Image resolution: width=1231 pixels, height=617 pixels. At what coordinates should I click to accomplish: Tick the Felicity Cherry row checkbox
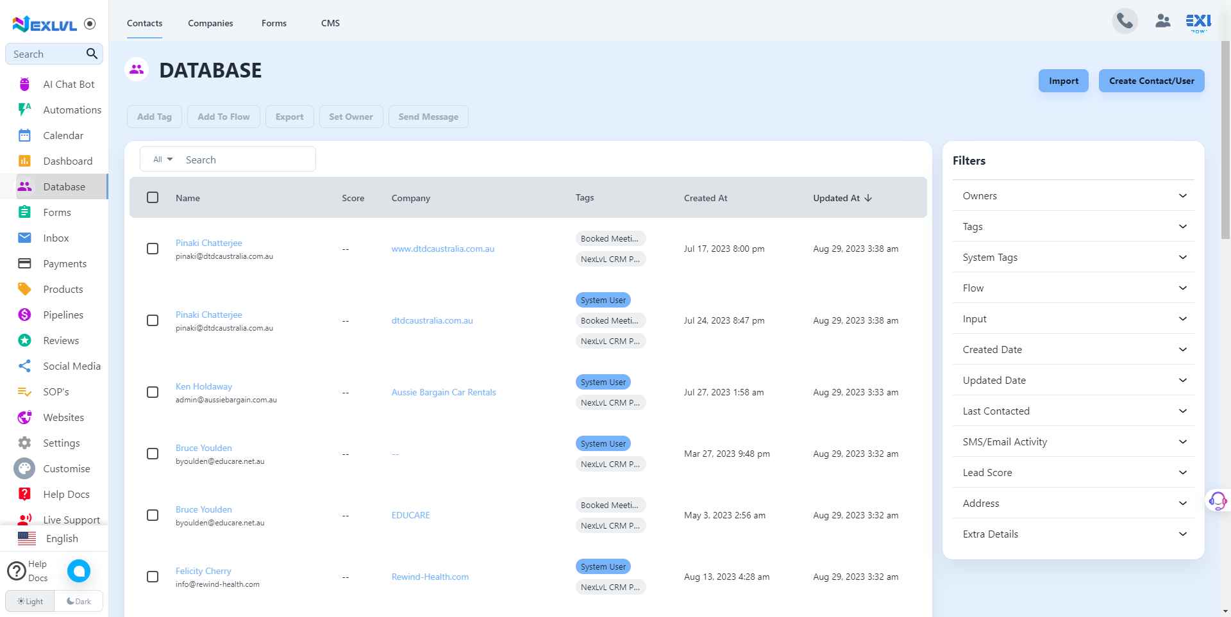[153, 577]
